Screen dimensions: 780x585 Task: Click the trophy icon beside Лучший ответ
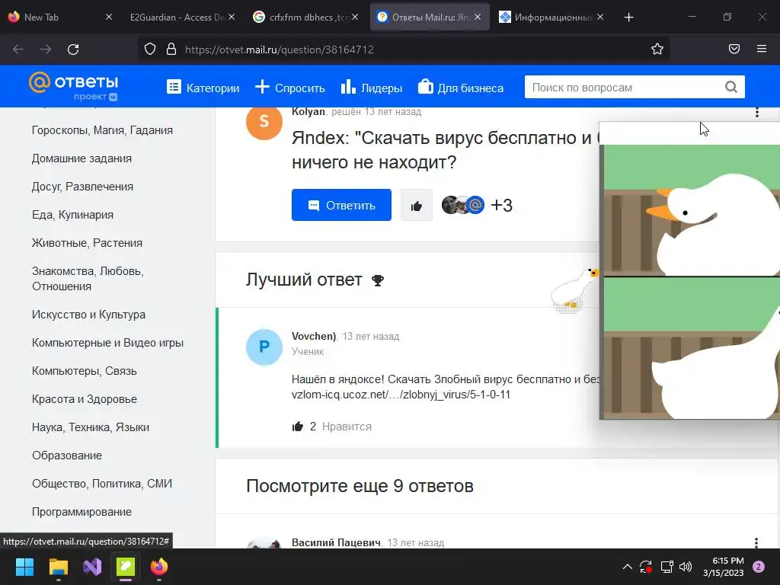[378, 280]
